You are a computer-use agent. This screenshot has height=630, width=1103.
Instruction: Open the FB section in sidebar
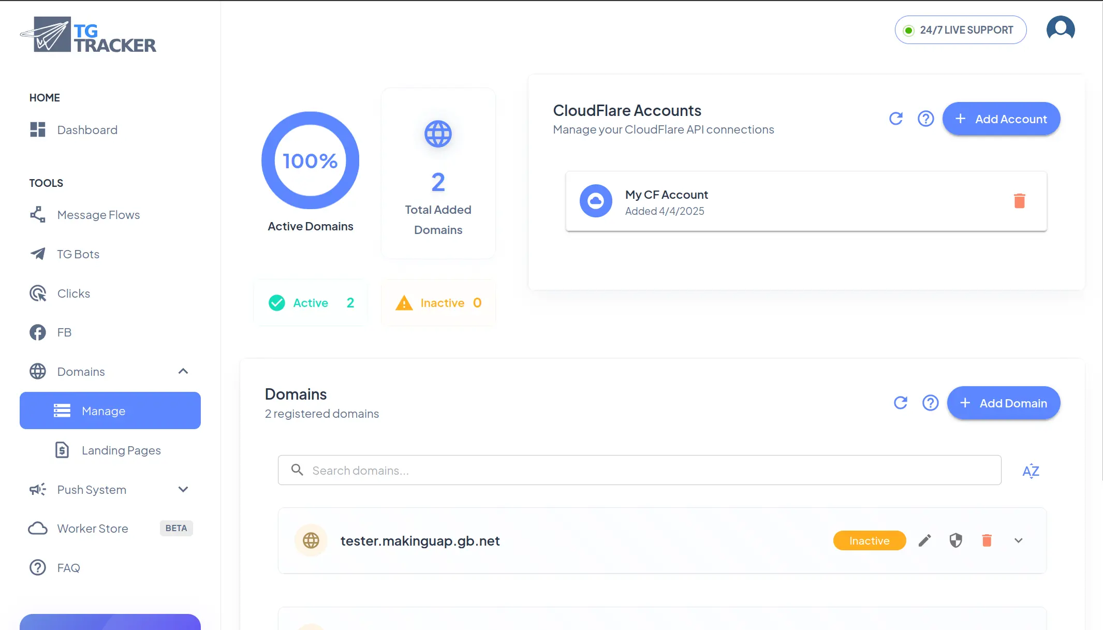point(64,332)
